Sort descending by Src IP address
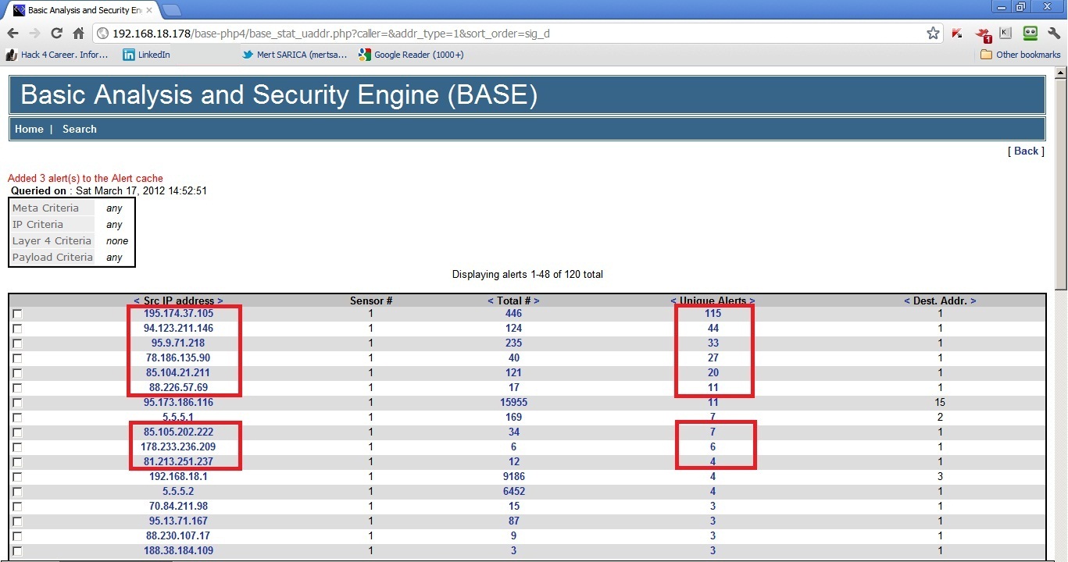Viewport: 1068px width, 562px height. pos(220,301)
